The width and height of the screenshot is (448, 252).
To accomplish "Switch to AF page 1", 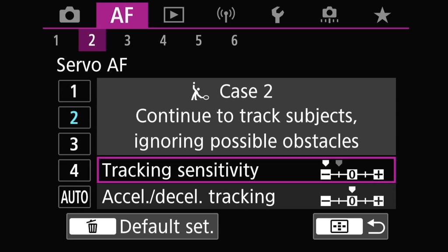I will [56, 40].
